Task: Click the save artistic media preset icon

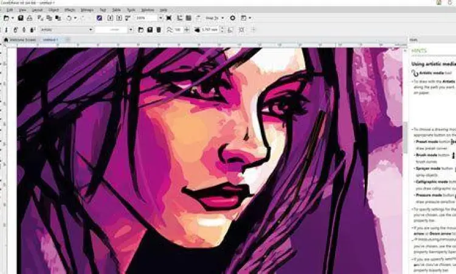Action: (x=149, y=29)
